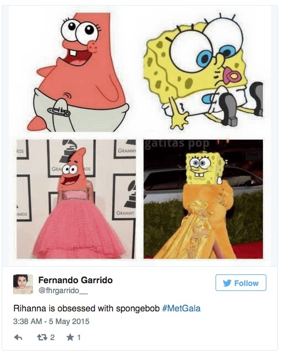Click the Fernando Garrido display name

(76, 280)
